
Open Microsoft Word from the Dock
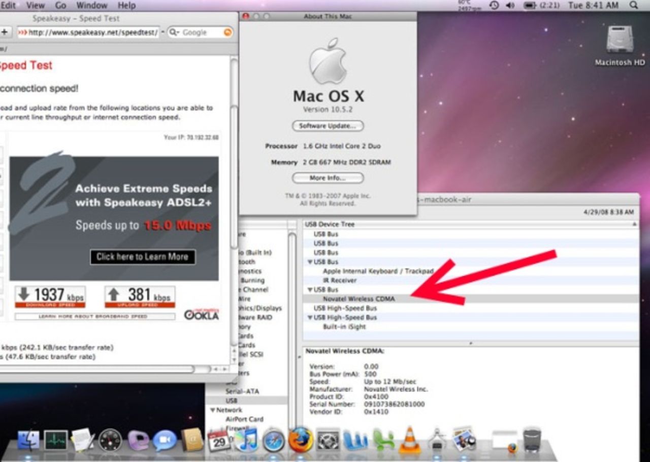(355, 441)
